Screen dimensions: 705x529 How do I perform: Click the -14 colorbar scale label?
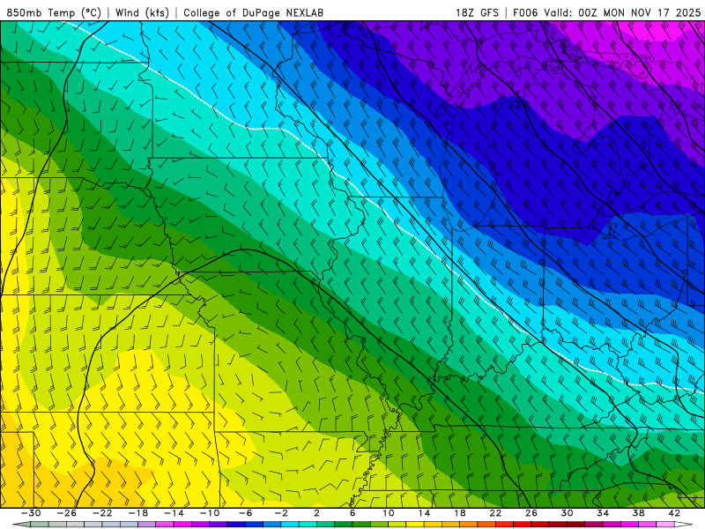click(x=174, y=513)
